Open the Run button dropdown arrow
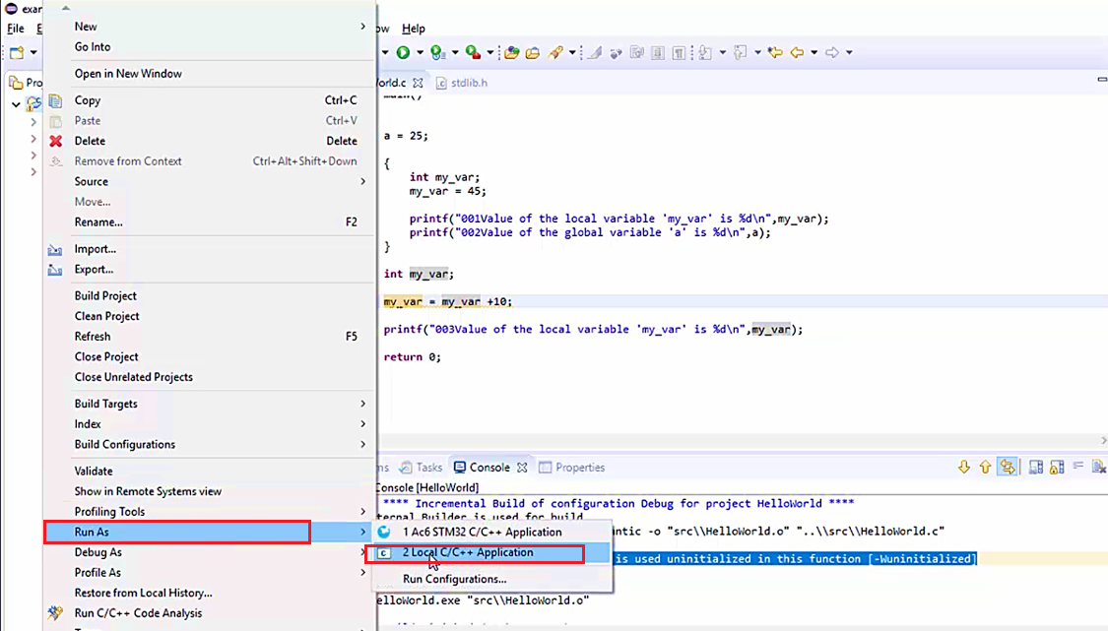 point(420,52)
